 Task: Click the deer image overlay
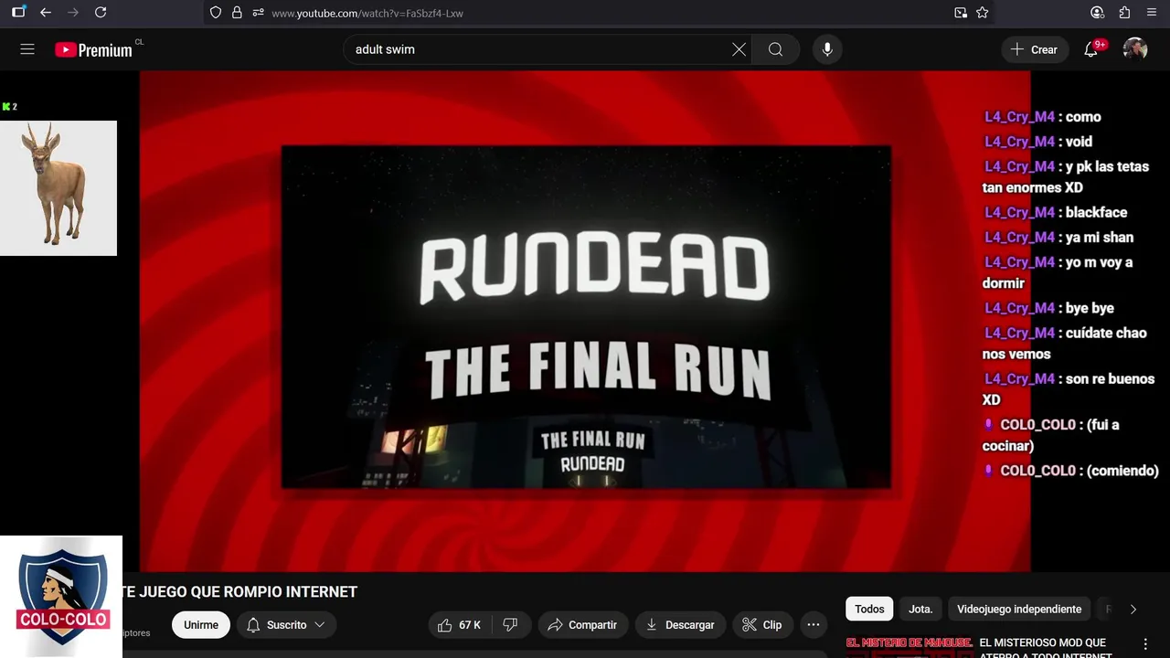[58, 188]
